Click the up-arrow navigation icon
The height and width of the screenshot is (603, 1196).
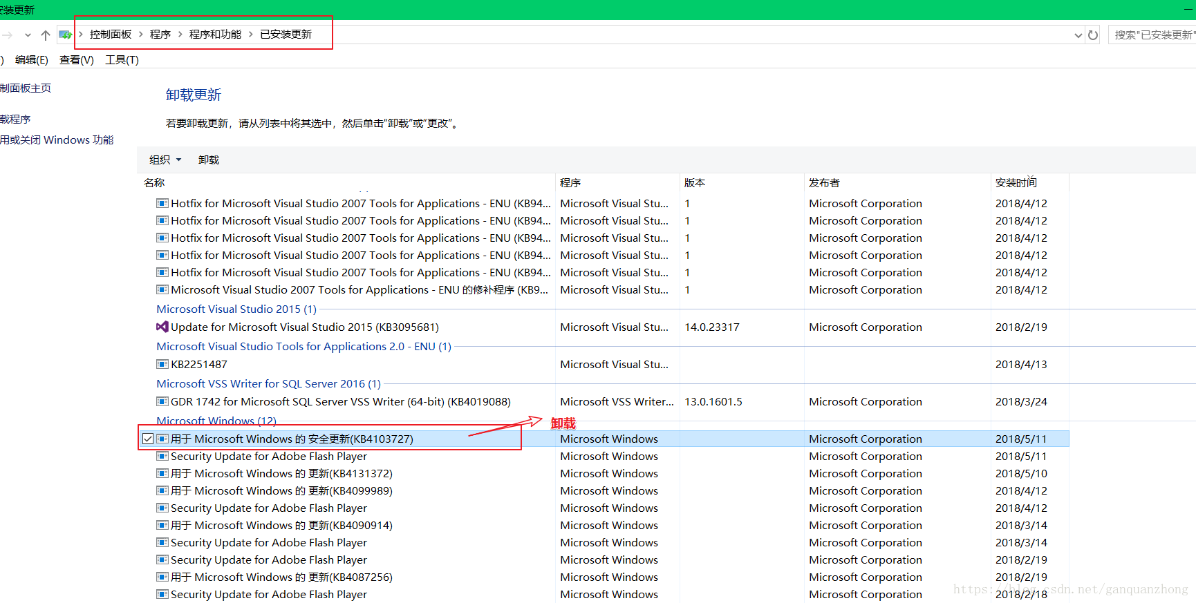[46, 35]
